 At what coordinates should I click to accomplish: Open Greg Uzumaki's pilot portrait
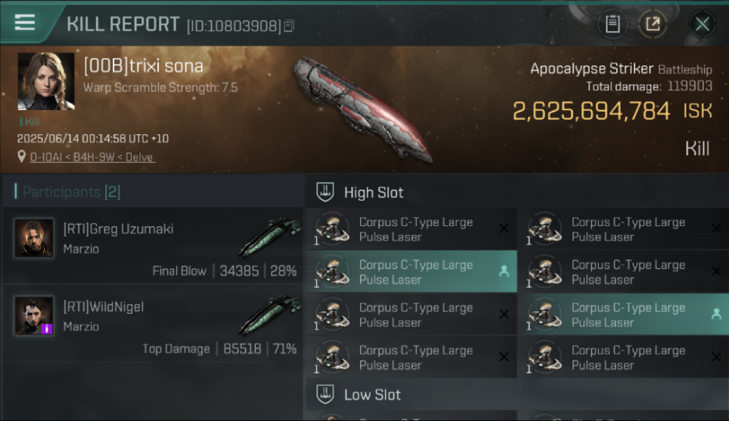click(34, 238)
